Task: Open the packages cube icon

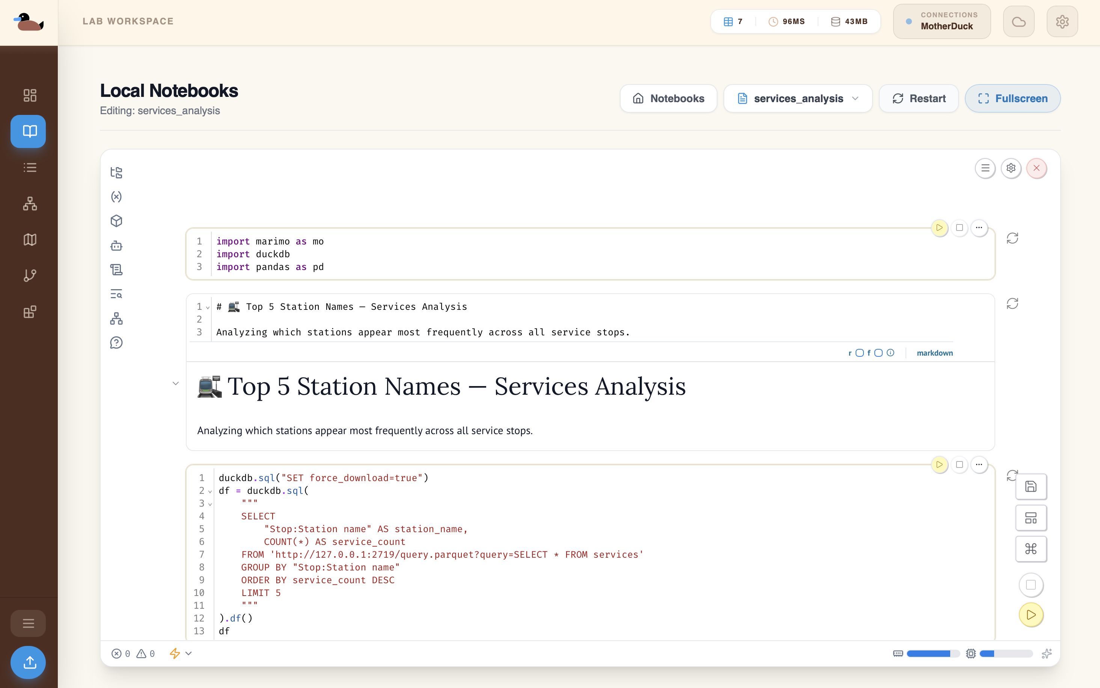Action: coord(116,221)
